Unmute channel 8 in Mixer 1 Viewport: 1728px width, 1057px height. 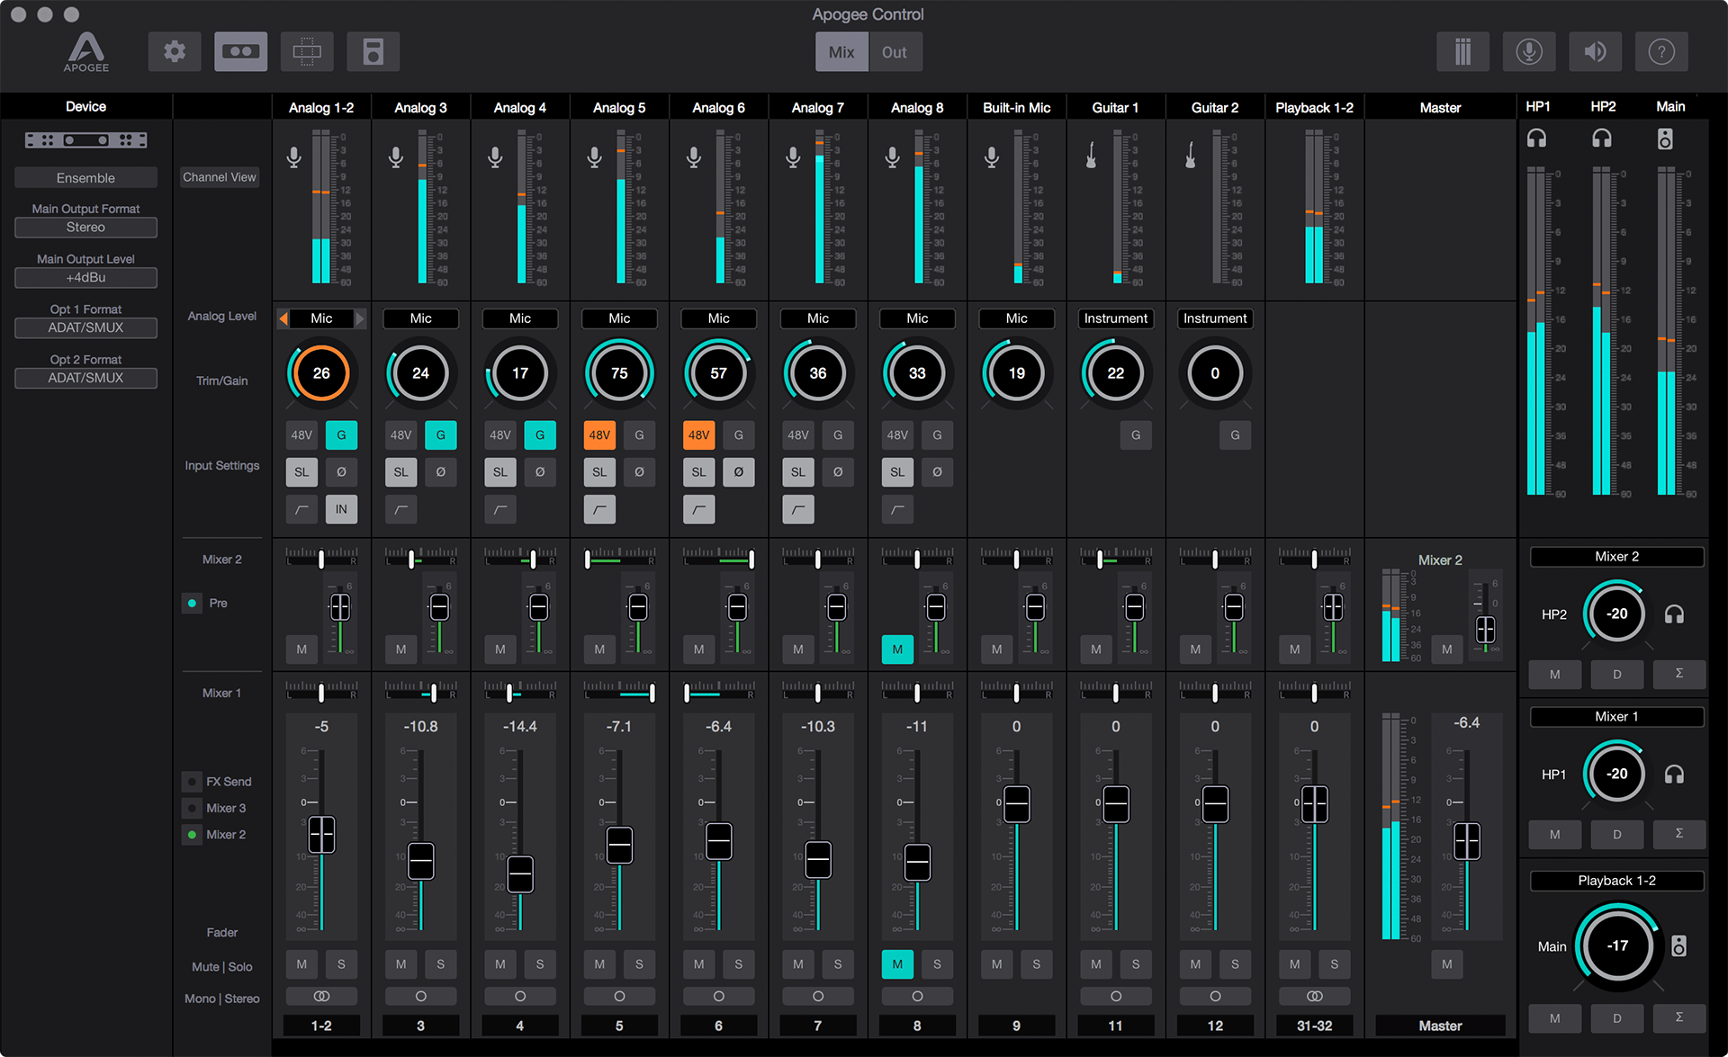(x=897, y=964)
